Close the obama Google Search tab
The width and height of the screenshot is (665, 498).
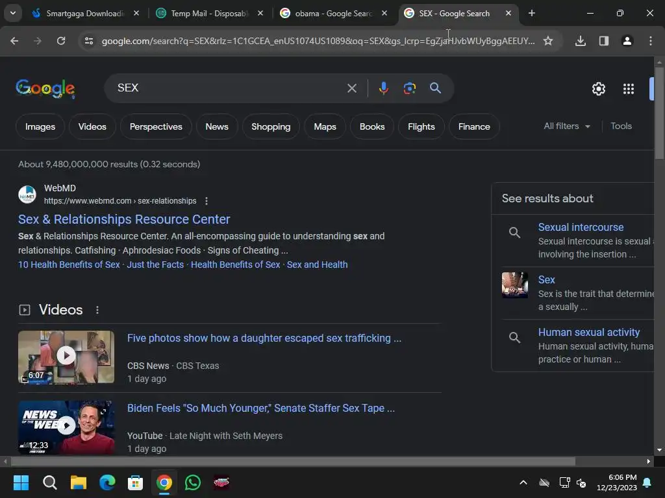pyautogui.click(x=384, y=13)
